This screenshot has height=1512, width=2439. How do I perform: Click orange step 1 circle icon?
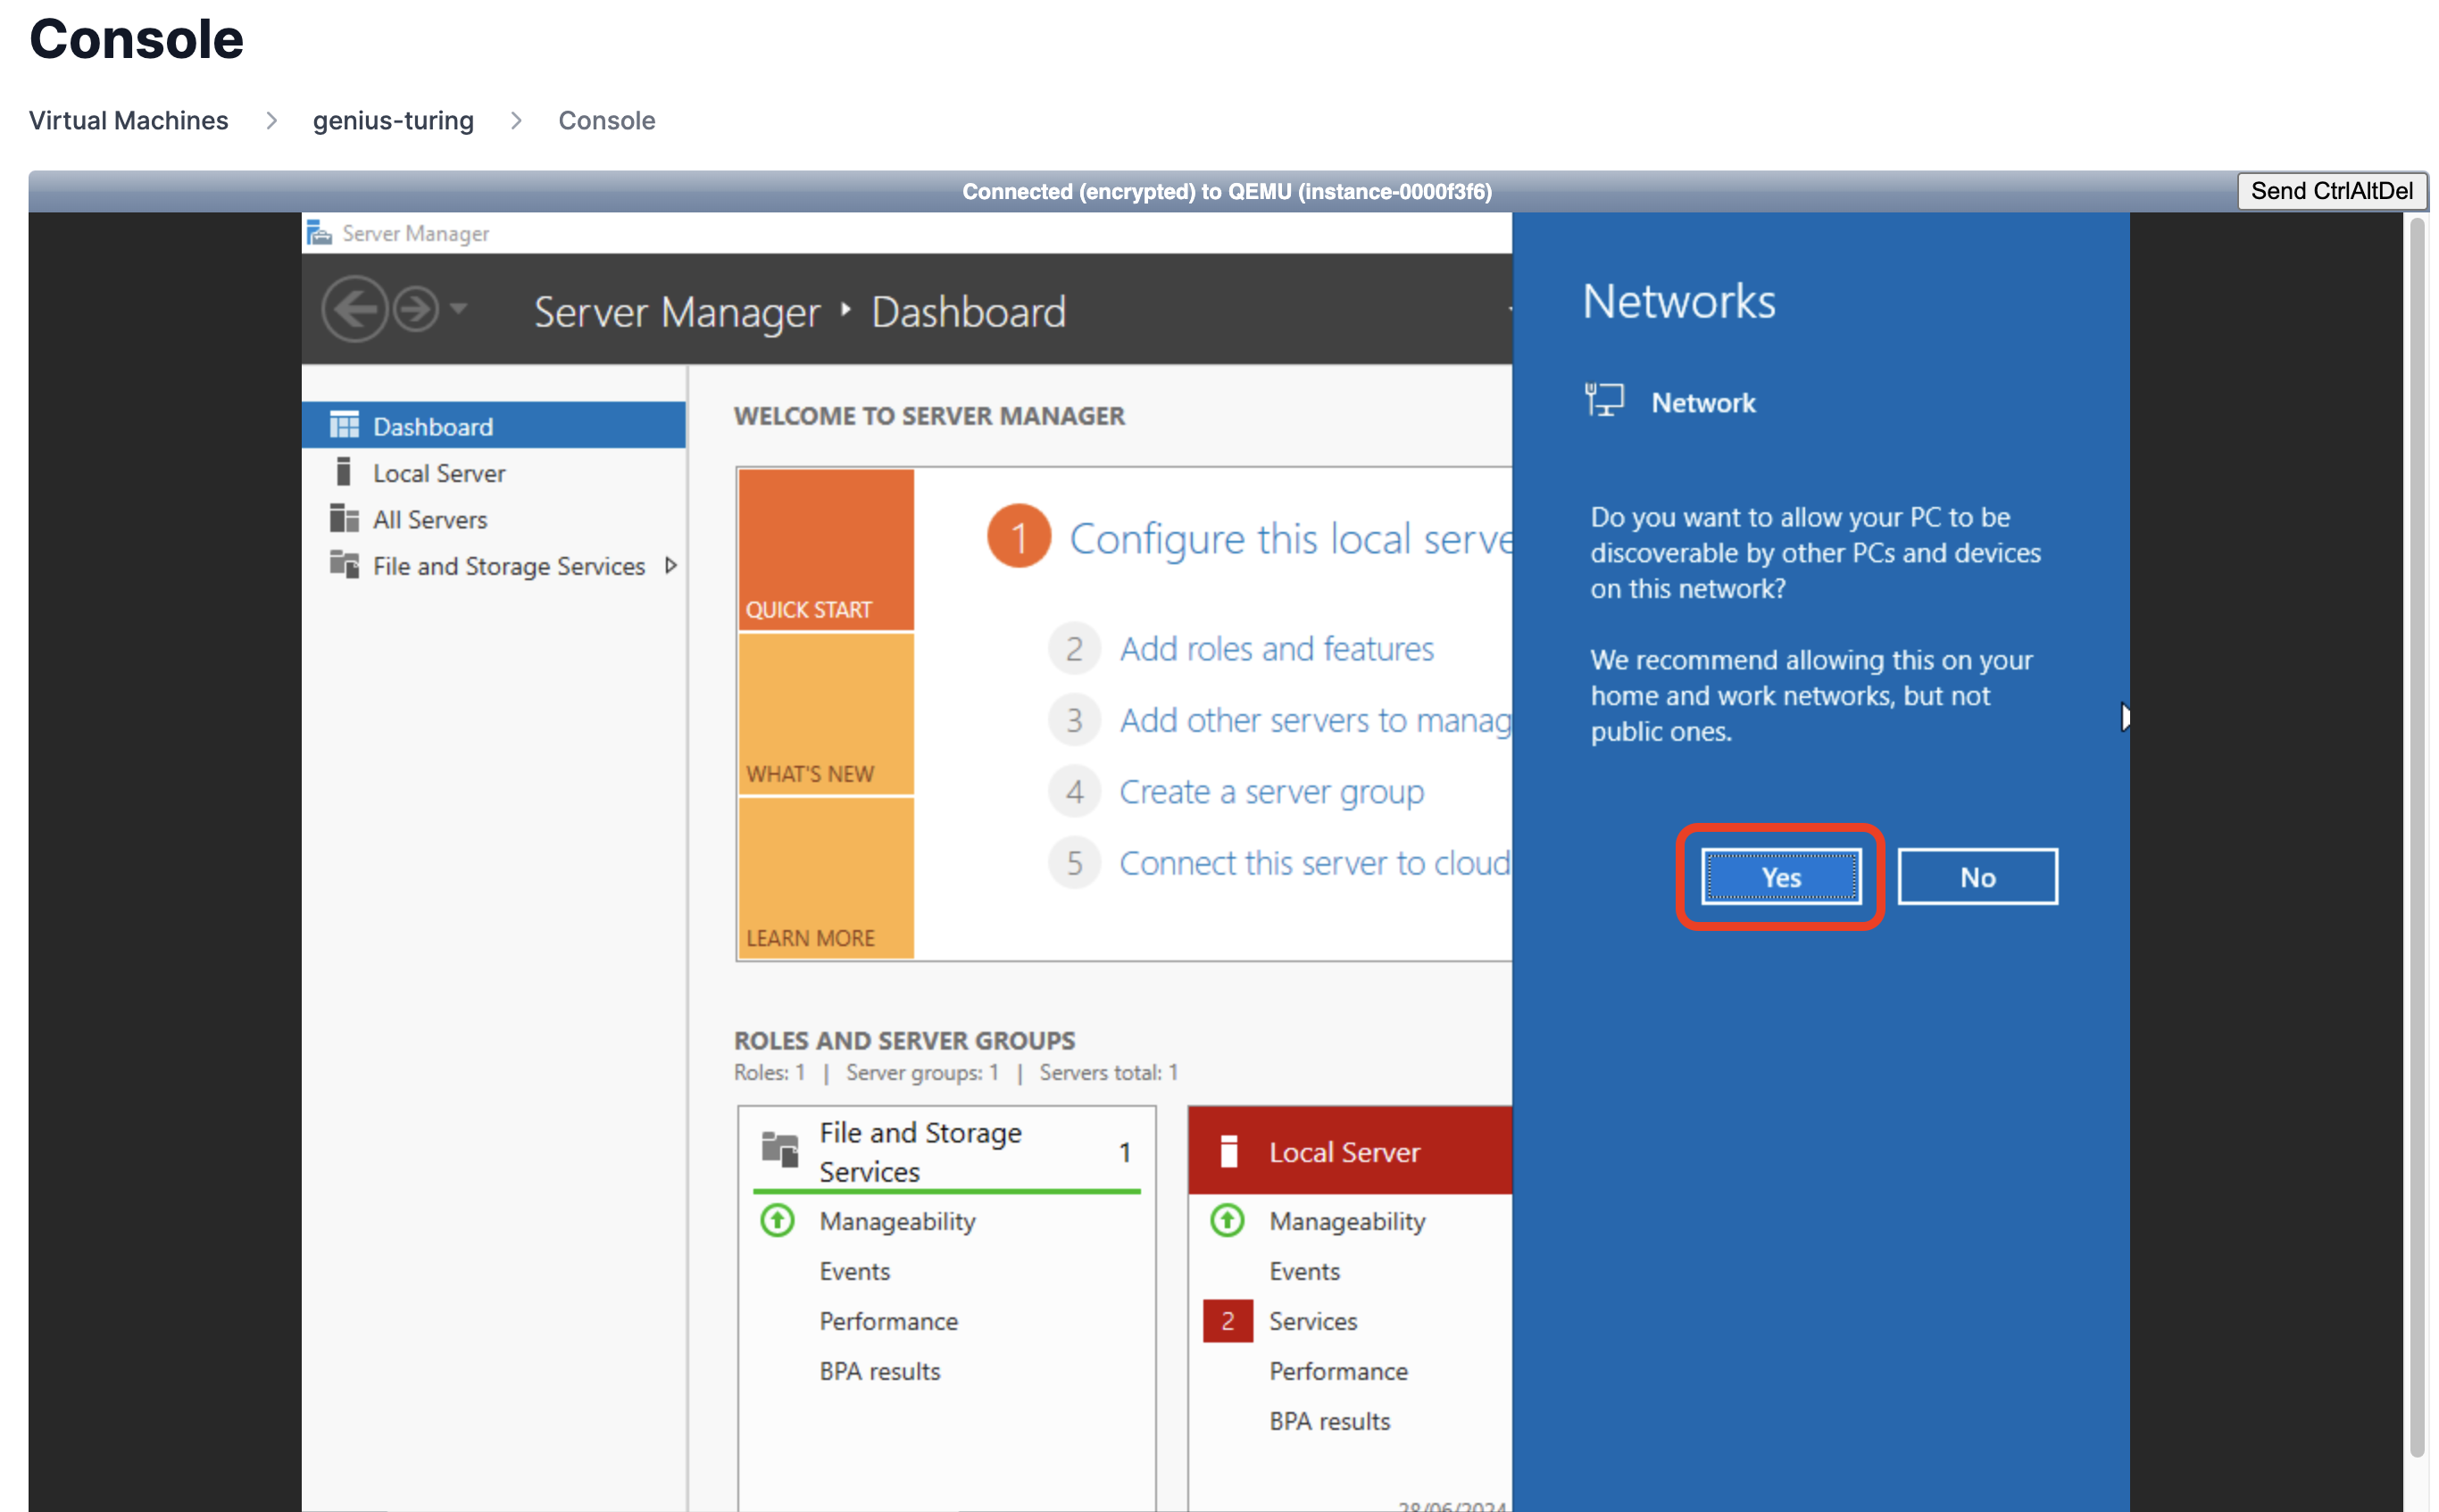1018,536
